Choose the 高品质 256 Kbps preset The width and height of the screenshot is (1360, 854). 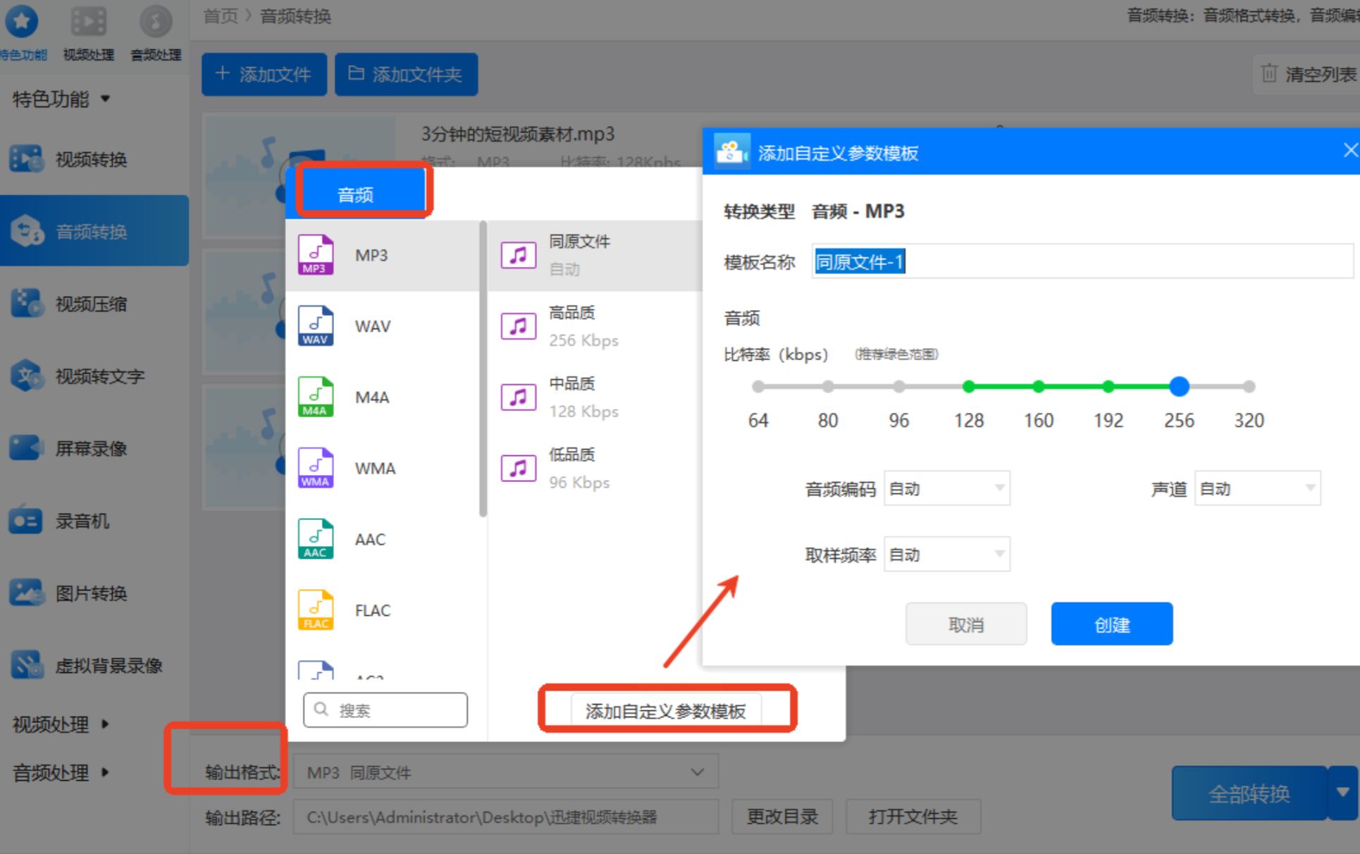(583, 326)
